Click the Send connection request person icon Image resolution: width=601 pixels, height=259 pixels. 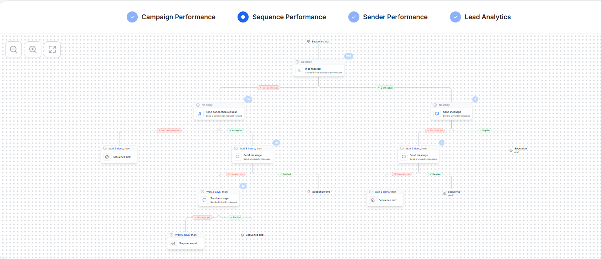[x=200, y=114]
